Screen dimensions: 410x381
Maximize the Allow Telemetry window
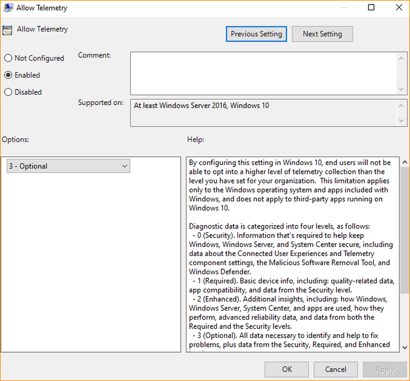371,7
